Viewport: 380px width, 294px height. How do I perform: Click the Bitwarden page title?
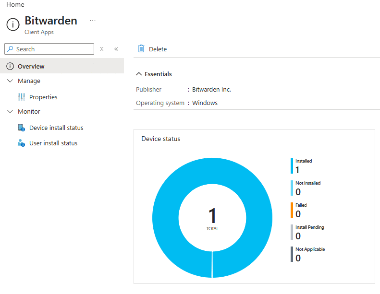pyautogui.click(x=51, y=21)
